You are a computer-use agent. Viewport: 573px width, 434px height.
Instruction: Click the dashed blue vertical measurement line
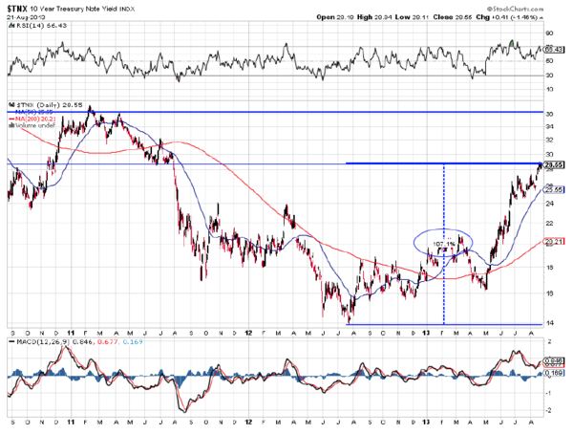444,287
